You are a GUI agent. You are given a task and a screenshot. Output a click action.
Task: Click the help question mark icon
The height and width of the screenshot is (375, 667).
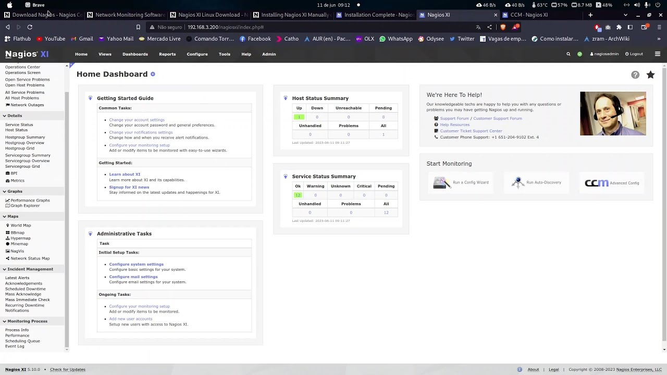(x=635, y=75)
